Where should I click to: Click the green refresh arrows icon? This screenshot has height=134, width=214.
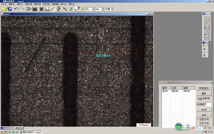(71, 9)
